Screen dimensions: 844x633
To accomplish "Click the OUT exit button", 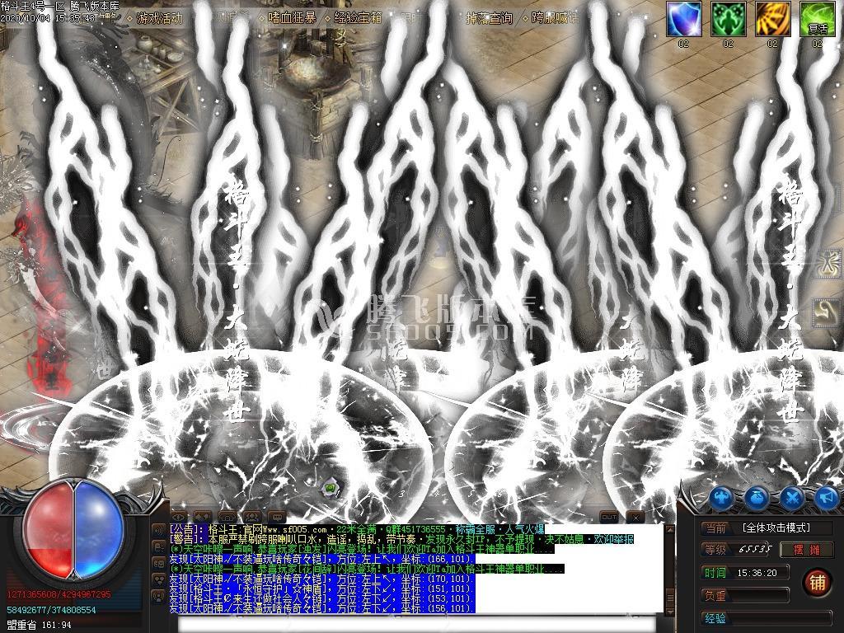I will click(609, 518).
